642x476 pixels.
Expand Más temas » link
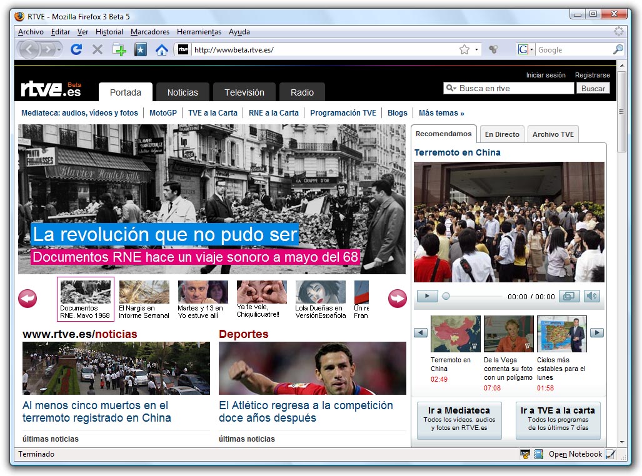(x=441, y=113)
